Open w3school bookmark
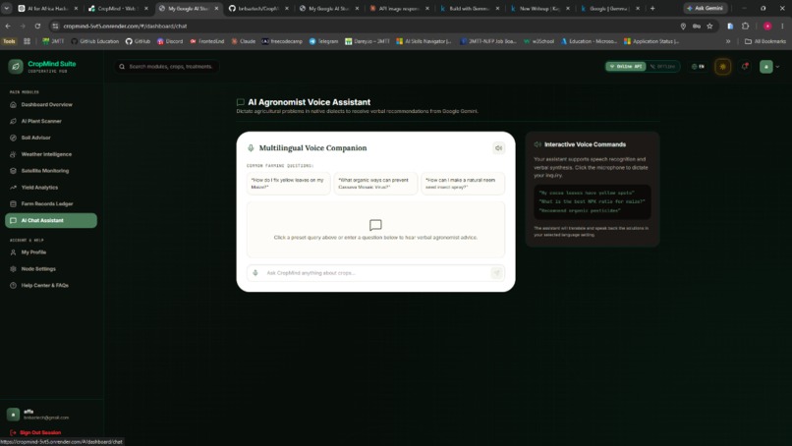Screen dimensions: 792x446 538,41
